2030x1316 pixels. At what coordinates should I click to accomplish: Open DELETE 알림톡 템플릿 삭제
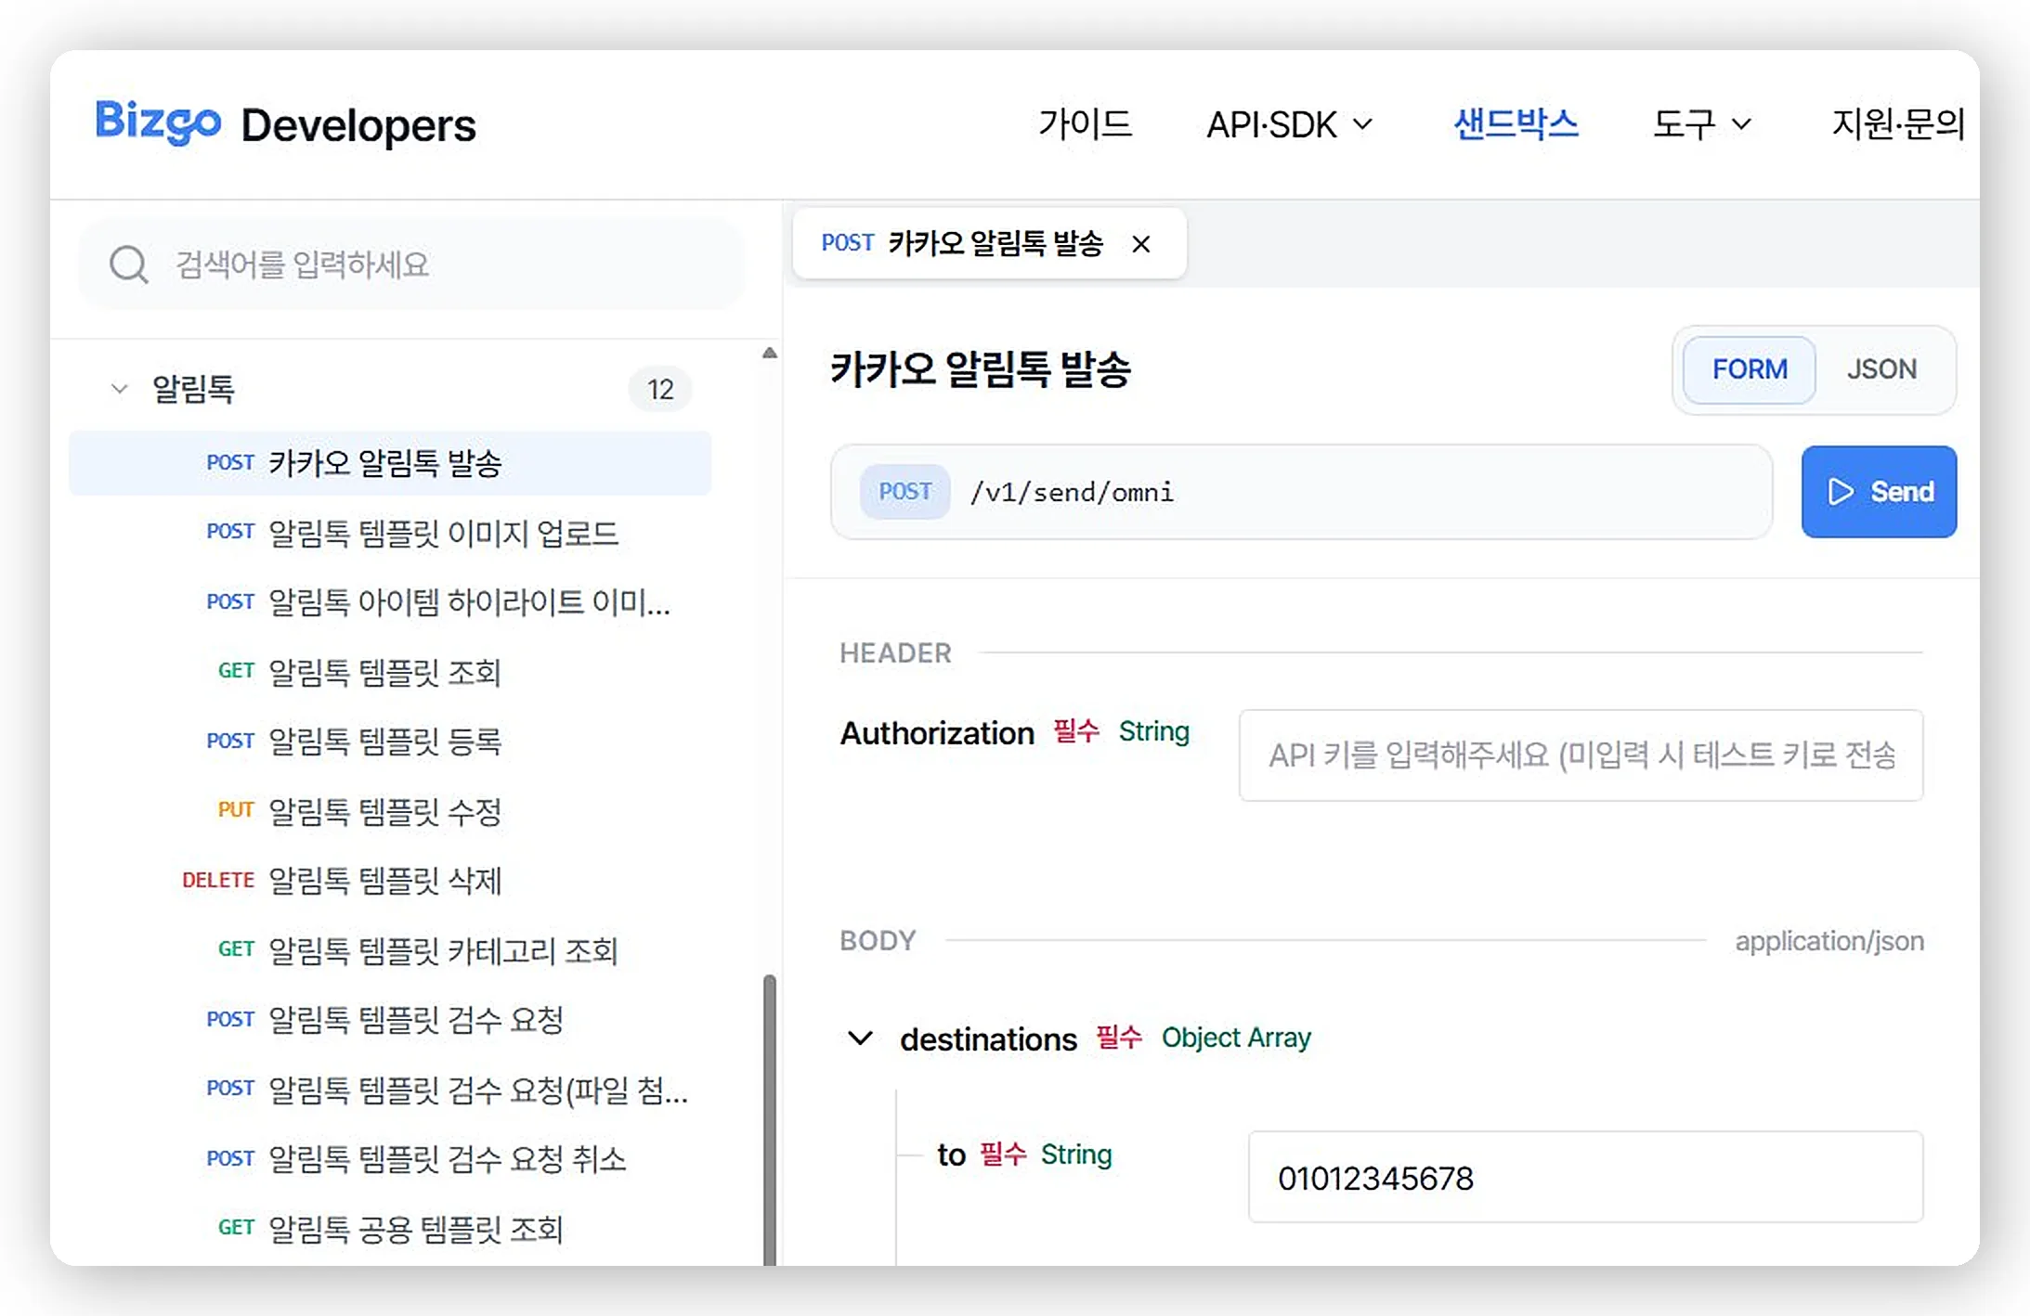[x=390, y=881]
